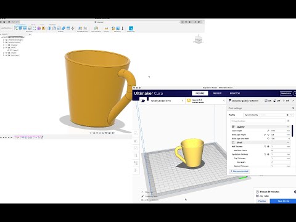Click the Layer Height link icon
The image size is (296, 222).
click(x=268, y=131)
